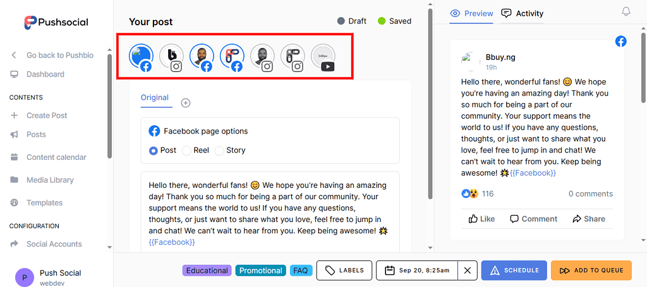Switch to the Activity tab
Screen dimensions: 647x287
tap(522, 13)
